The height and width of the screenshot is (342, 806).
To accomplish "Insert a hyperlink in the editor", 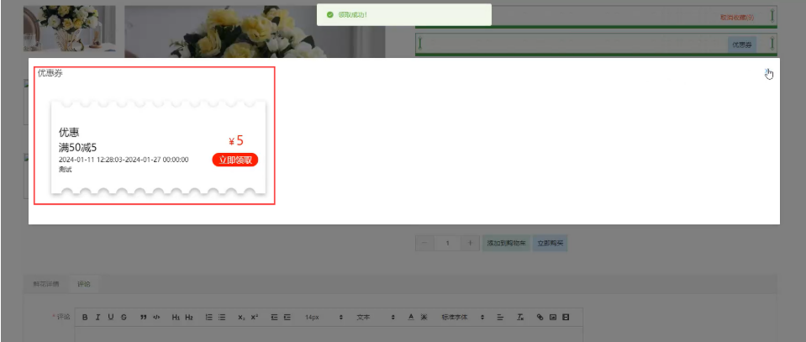I will [540, 318].
